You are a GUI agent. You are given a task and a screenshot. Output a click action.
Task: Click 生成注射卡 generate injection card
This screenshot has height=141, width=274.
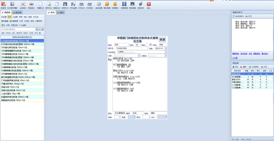238,16
